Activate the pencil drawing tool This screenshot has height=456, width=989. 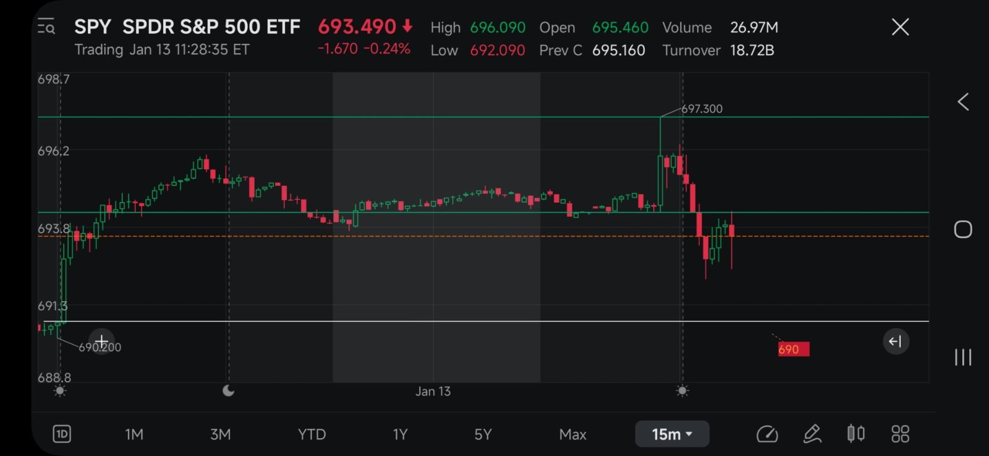tap(812, 434)
